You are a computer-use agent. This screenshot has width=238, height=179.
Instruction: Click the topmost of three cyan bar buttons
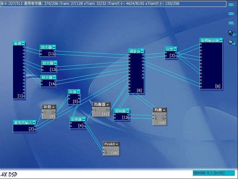click(x=231, y=5)
